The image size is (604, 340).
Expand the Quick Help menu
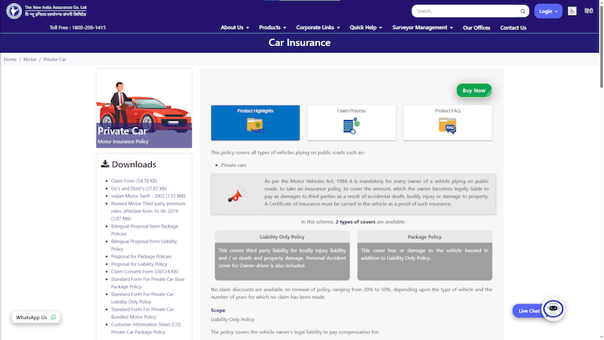(365, 27)
